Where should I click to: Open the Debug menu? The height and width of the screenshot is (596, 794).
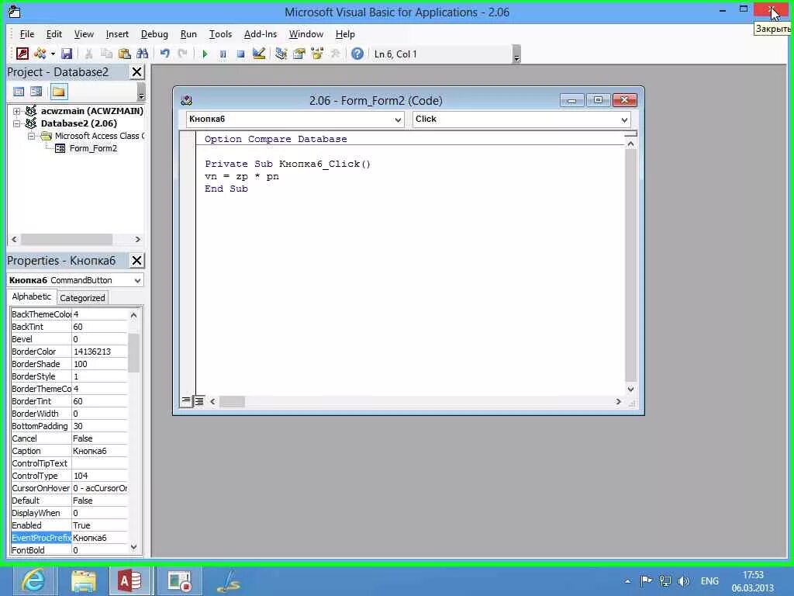(x=154, y=34)
